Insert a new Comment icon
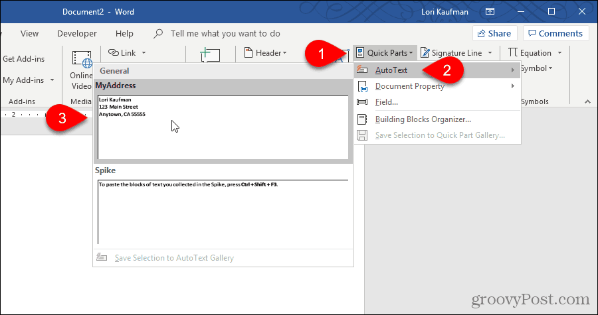Viewport: 598px width, 315px height. pos(210,54)
